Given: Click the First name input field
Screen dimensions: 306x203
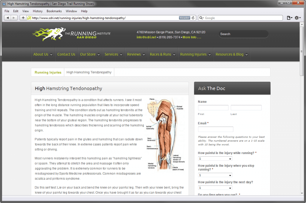Looking at the screenshot, I should [x=213, y=108].
